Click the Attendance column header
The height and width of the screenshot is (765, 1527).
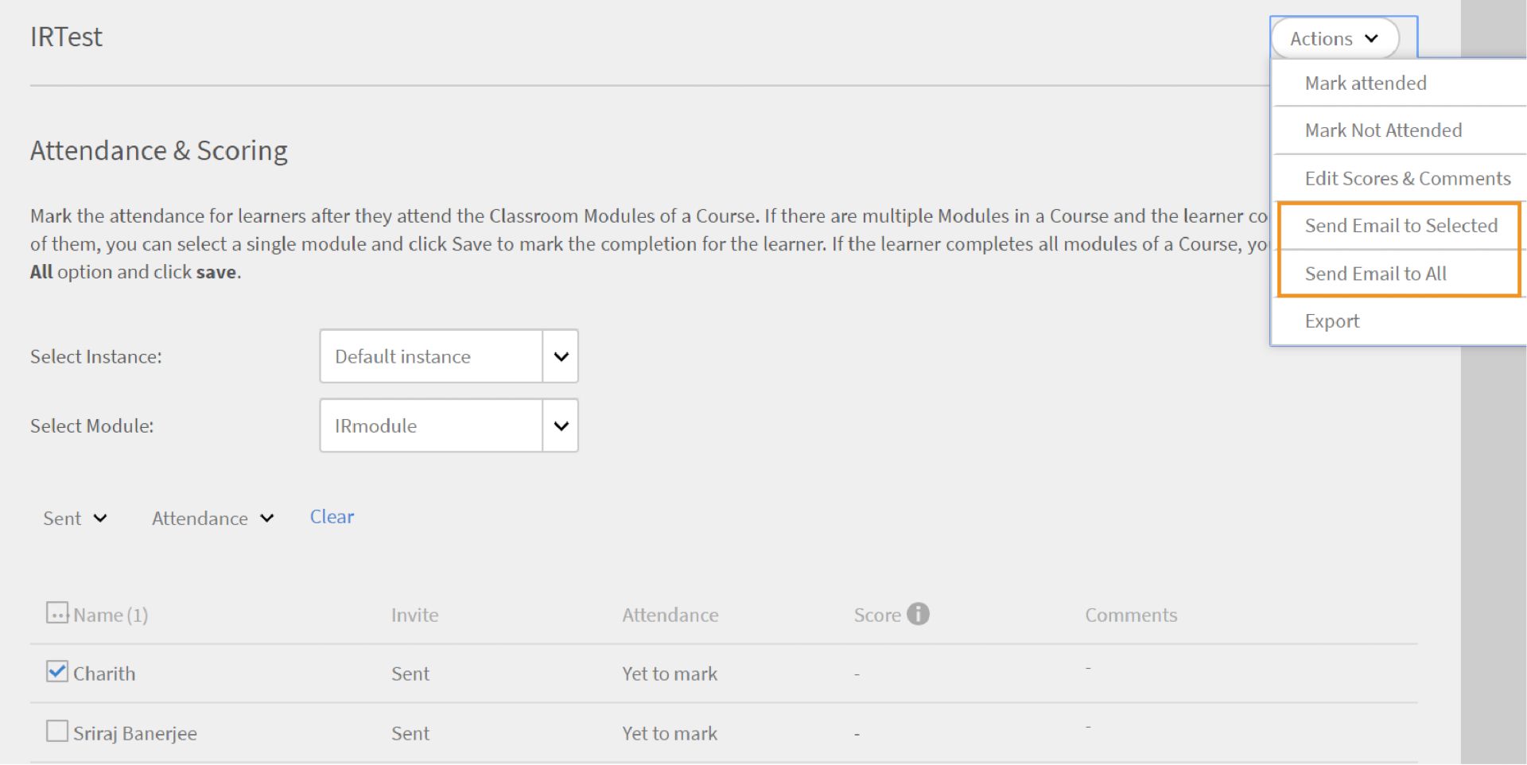click(670, 615)
